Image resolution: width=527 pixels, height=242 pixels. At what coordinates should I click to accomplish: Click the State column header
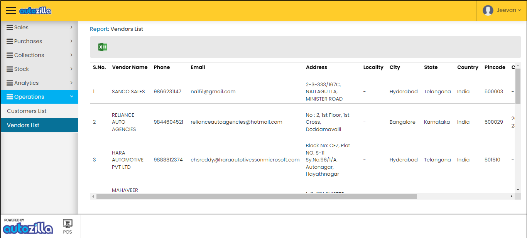[431, 67]
